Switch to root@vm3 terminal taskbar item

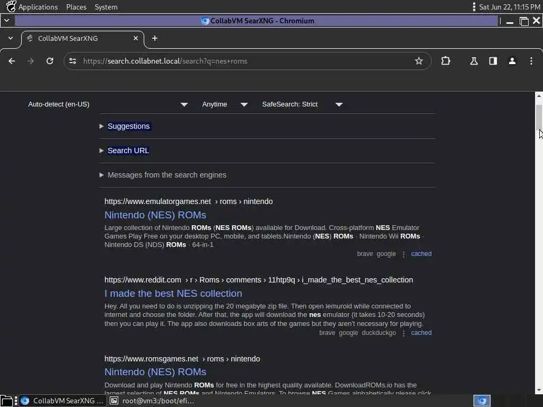coord(152,401)
